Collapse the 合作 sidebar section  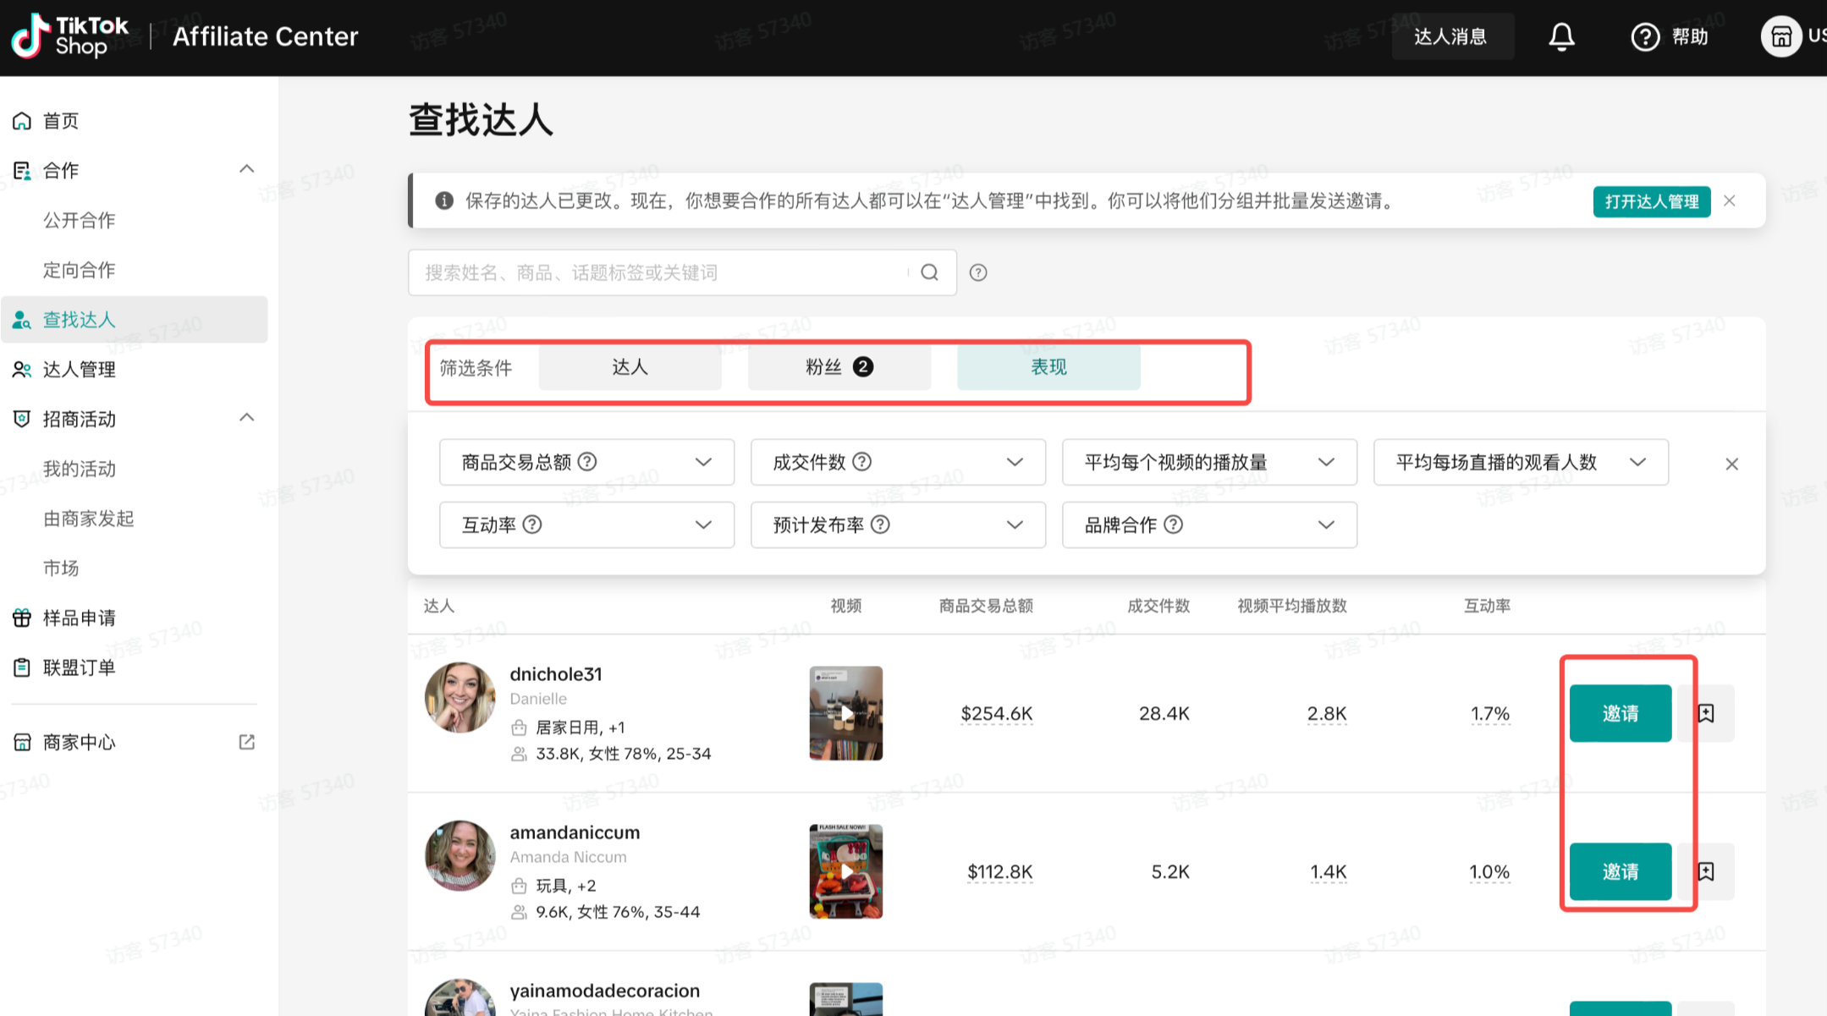coord(246,169)
